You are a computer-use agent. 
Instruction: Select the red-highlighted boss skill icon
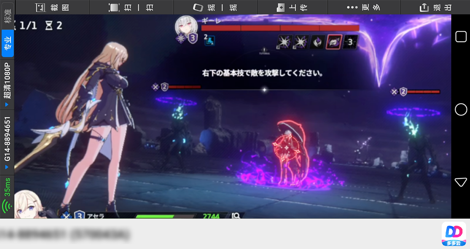click(334, 42)
